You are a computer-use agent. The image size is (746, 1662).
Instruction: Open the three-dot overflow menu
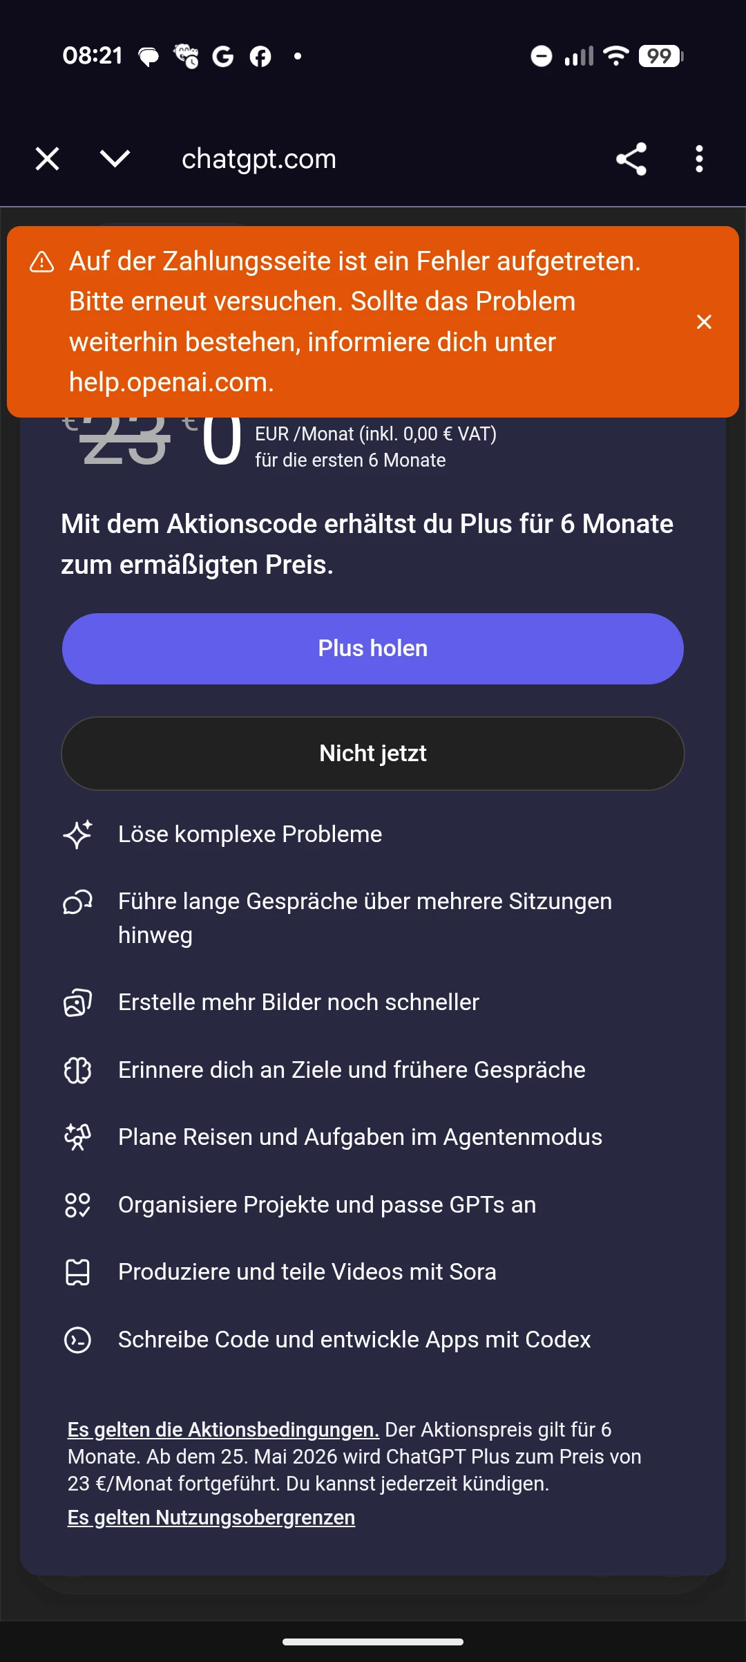pos(699,159)
